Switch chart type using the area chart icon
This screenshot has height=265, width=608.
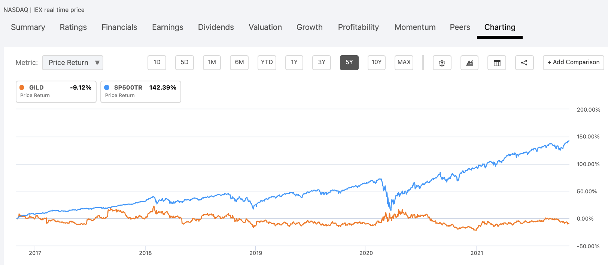pyautogui.click(x=469, y=63)
